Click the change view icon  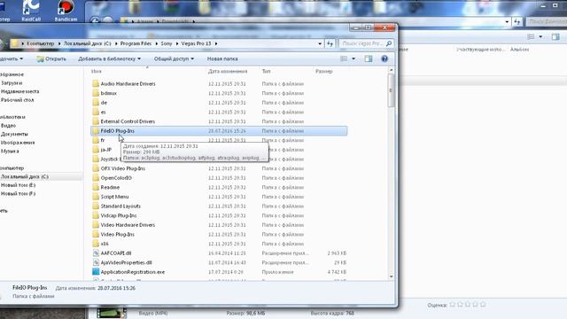(x=344, y=58)
